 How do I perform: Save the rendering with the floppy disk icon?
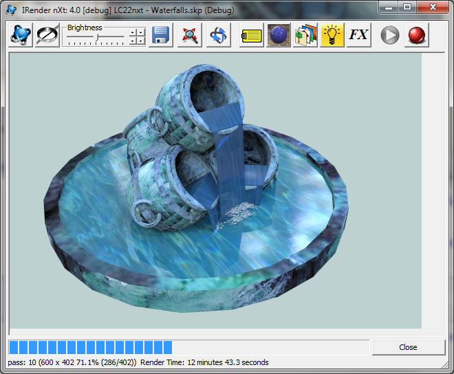(x=161, y=35)
